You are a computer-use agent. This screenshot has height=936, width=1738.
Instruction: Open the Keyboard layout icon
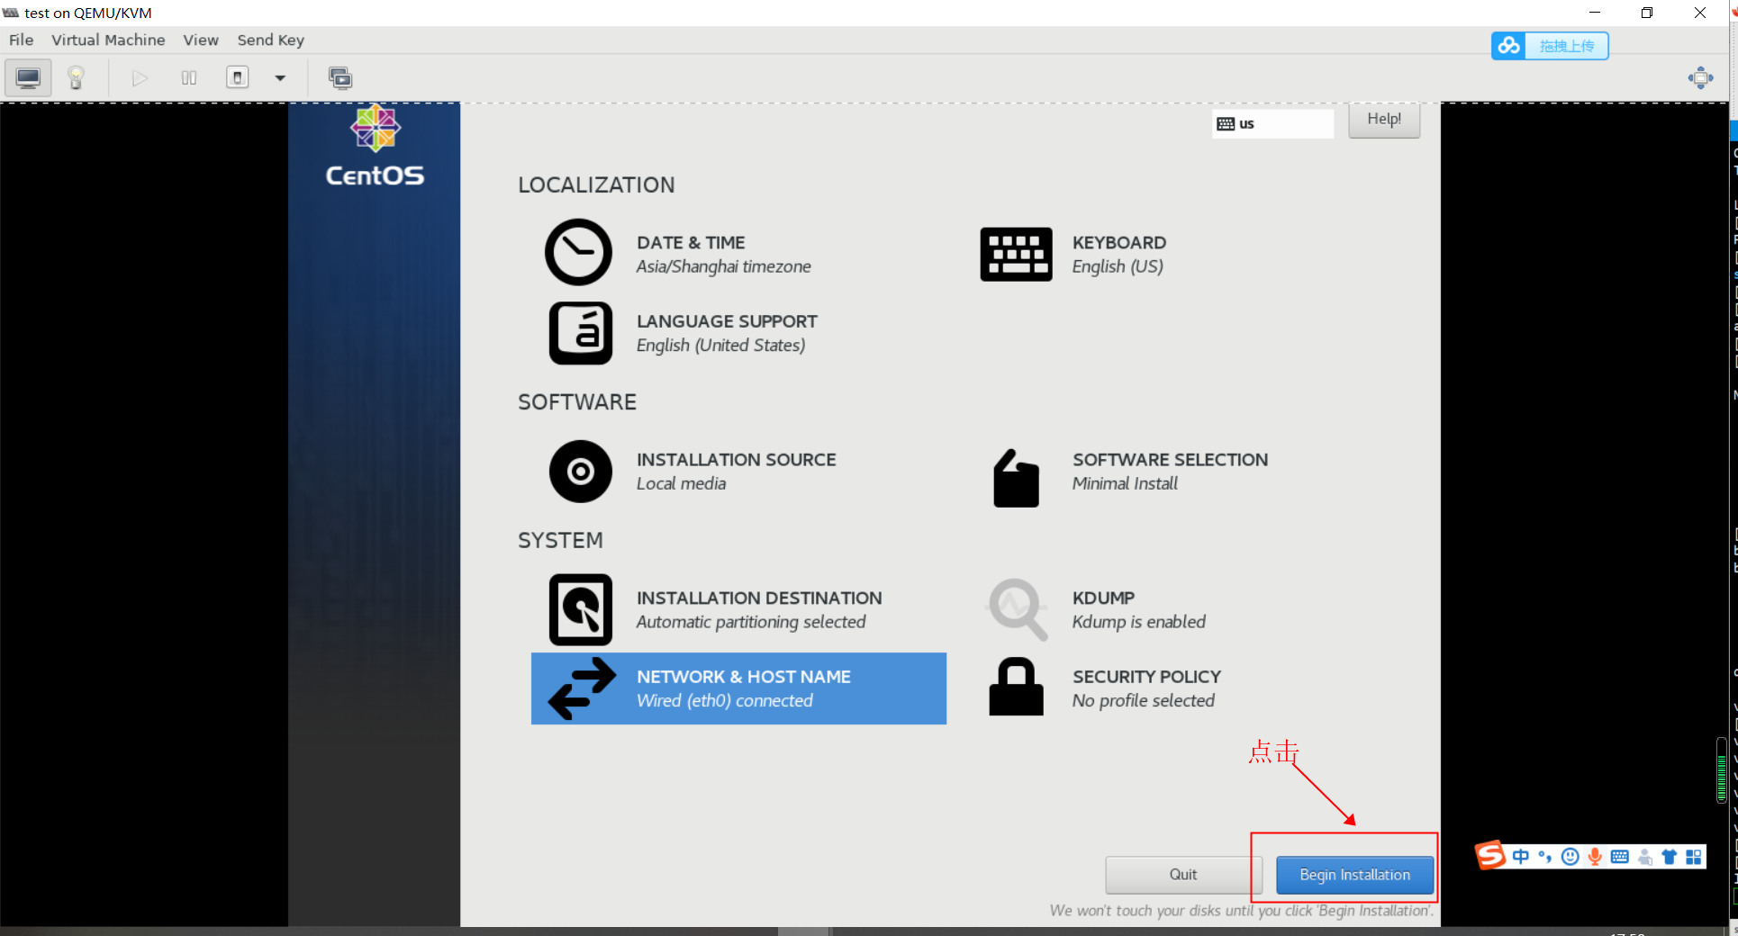[x=1016, y=254]
